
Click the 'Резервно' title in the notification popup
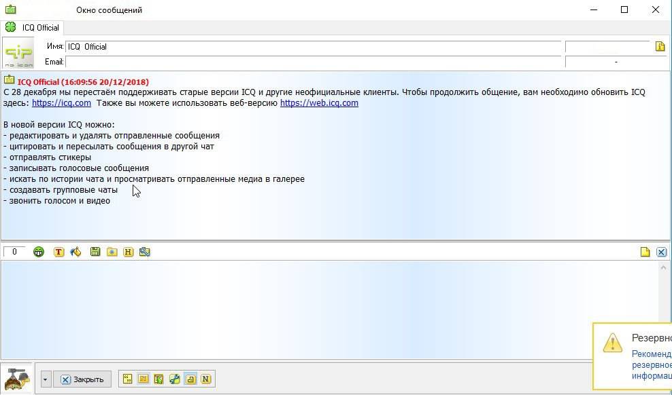click(652, 338)
